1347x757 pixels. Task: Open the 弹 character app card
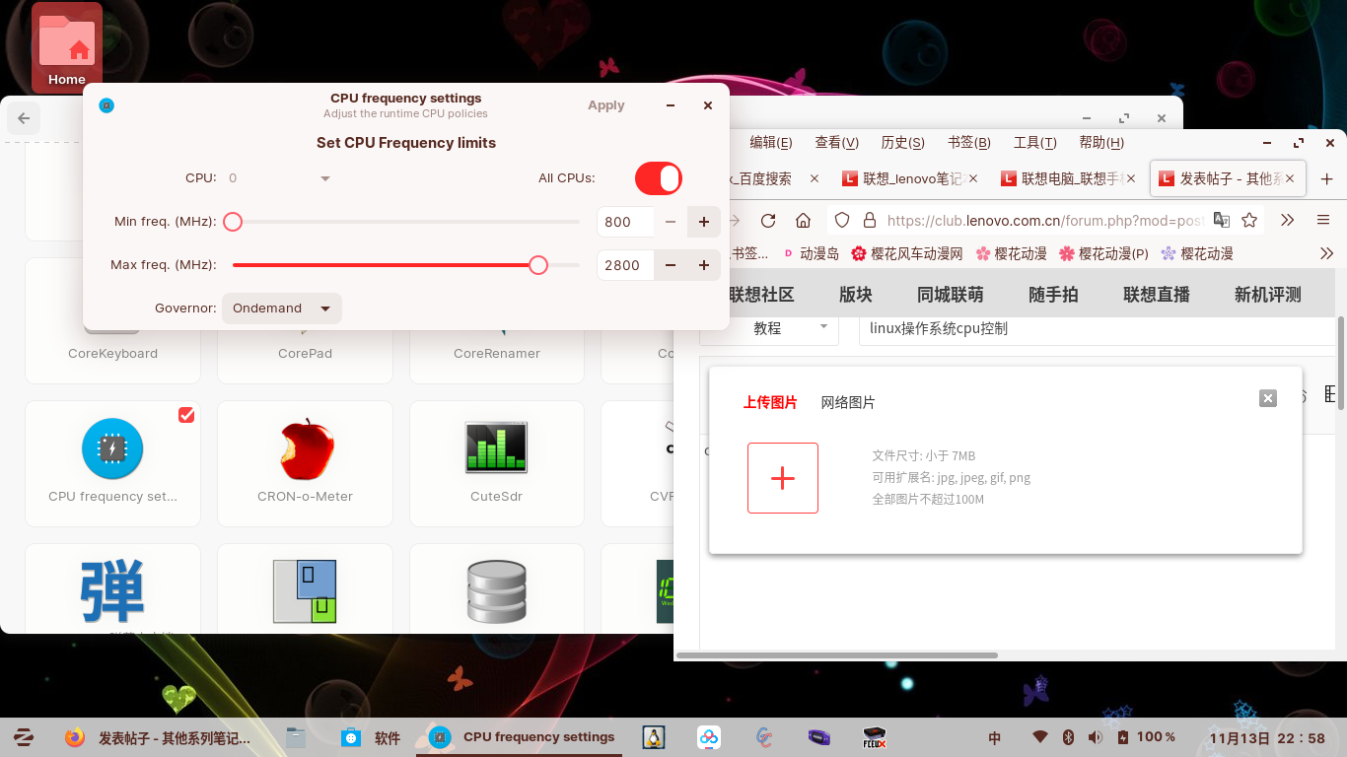click(x=112, y=588)
